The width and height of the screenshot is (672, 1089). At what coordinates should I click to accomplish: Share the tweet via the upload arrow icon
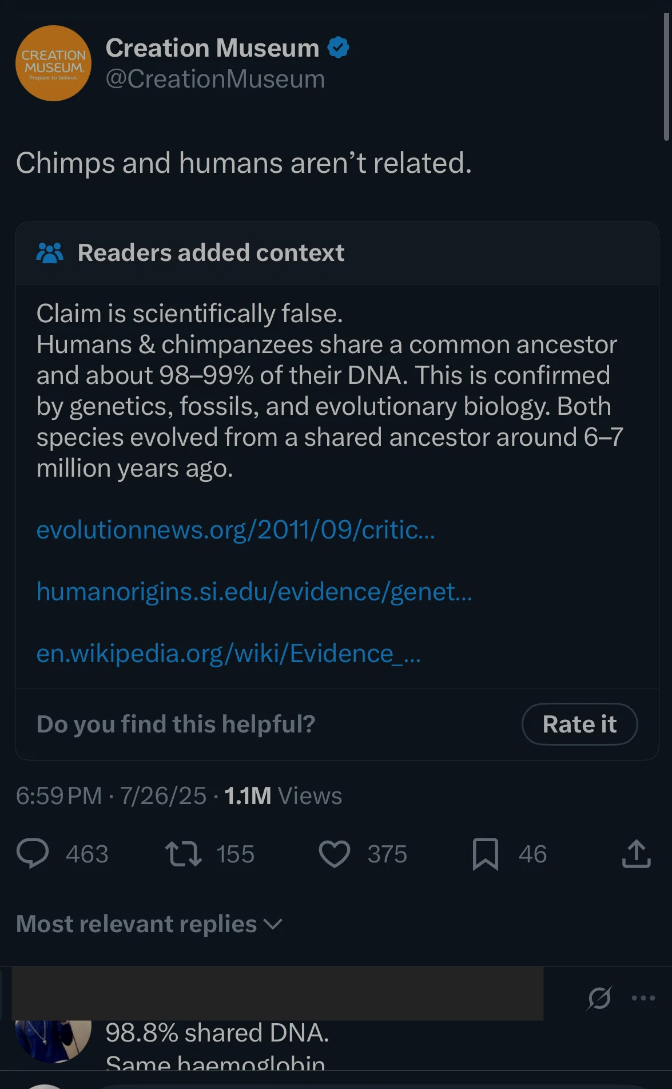(635, 853)
